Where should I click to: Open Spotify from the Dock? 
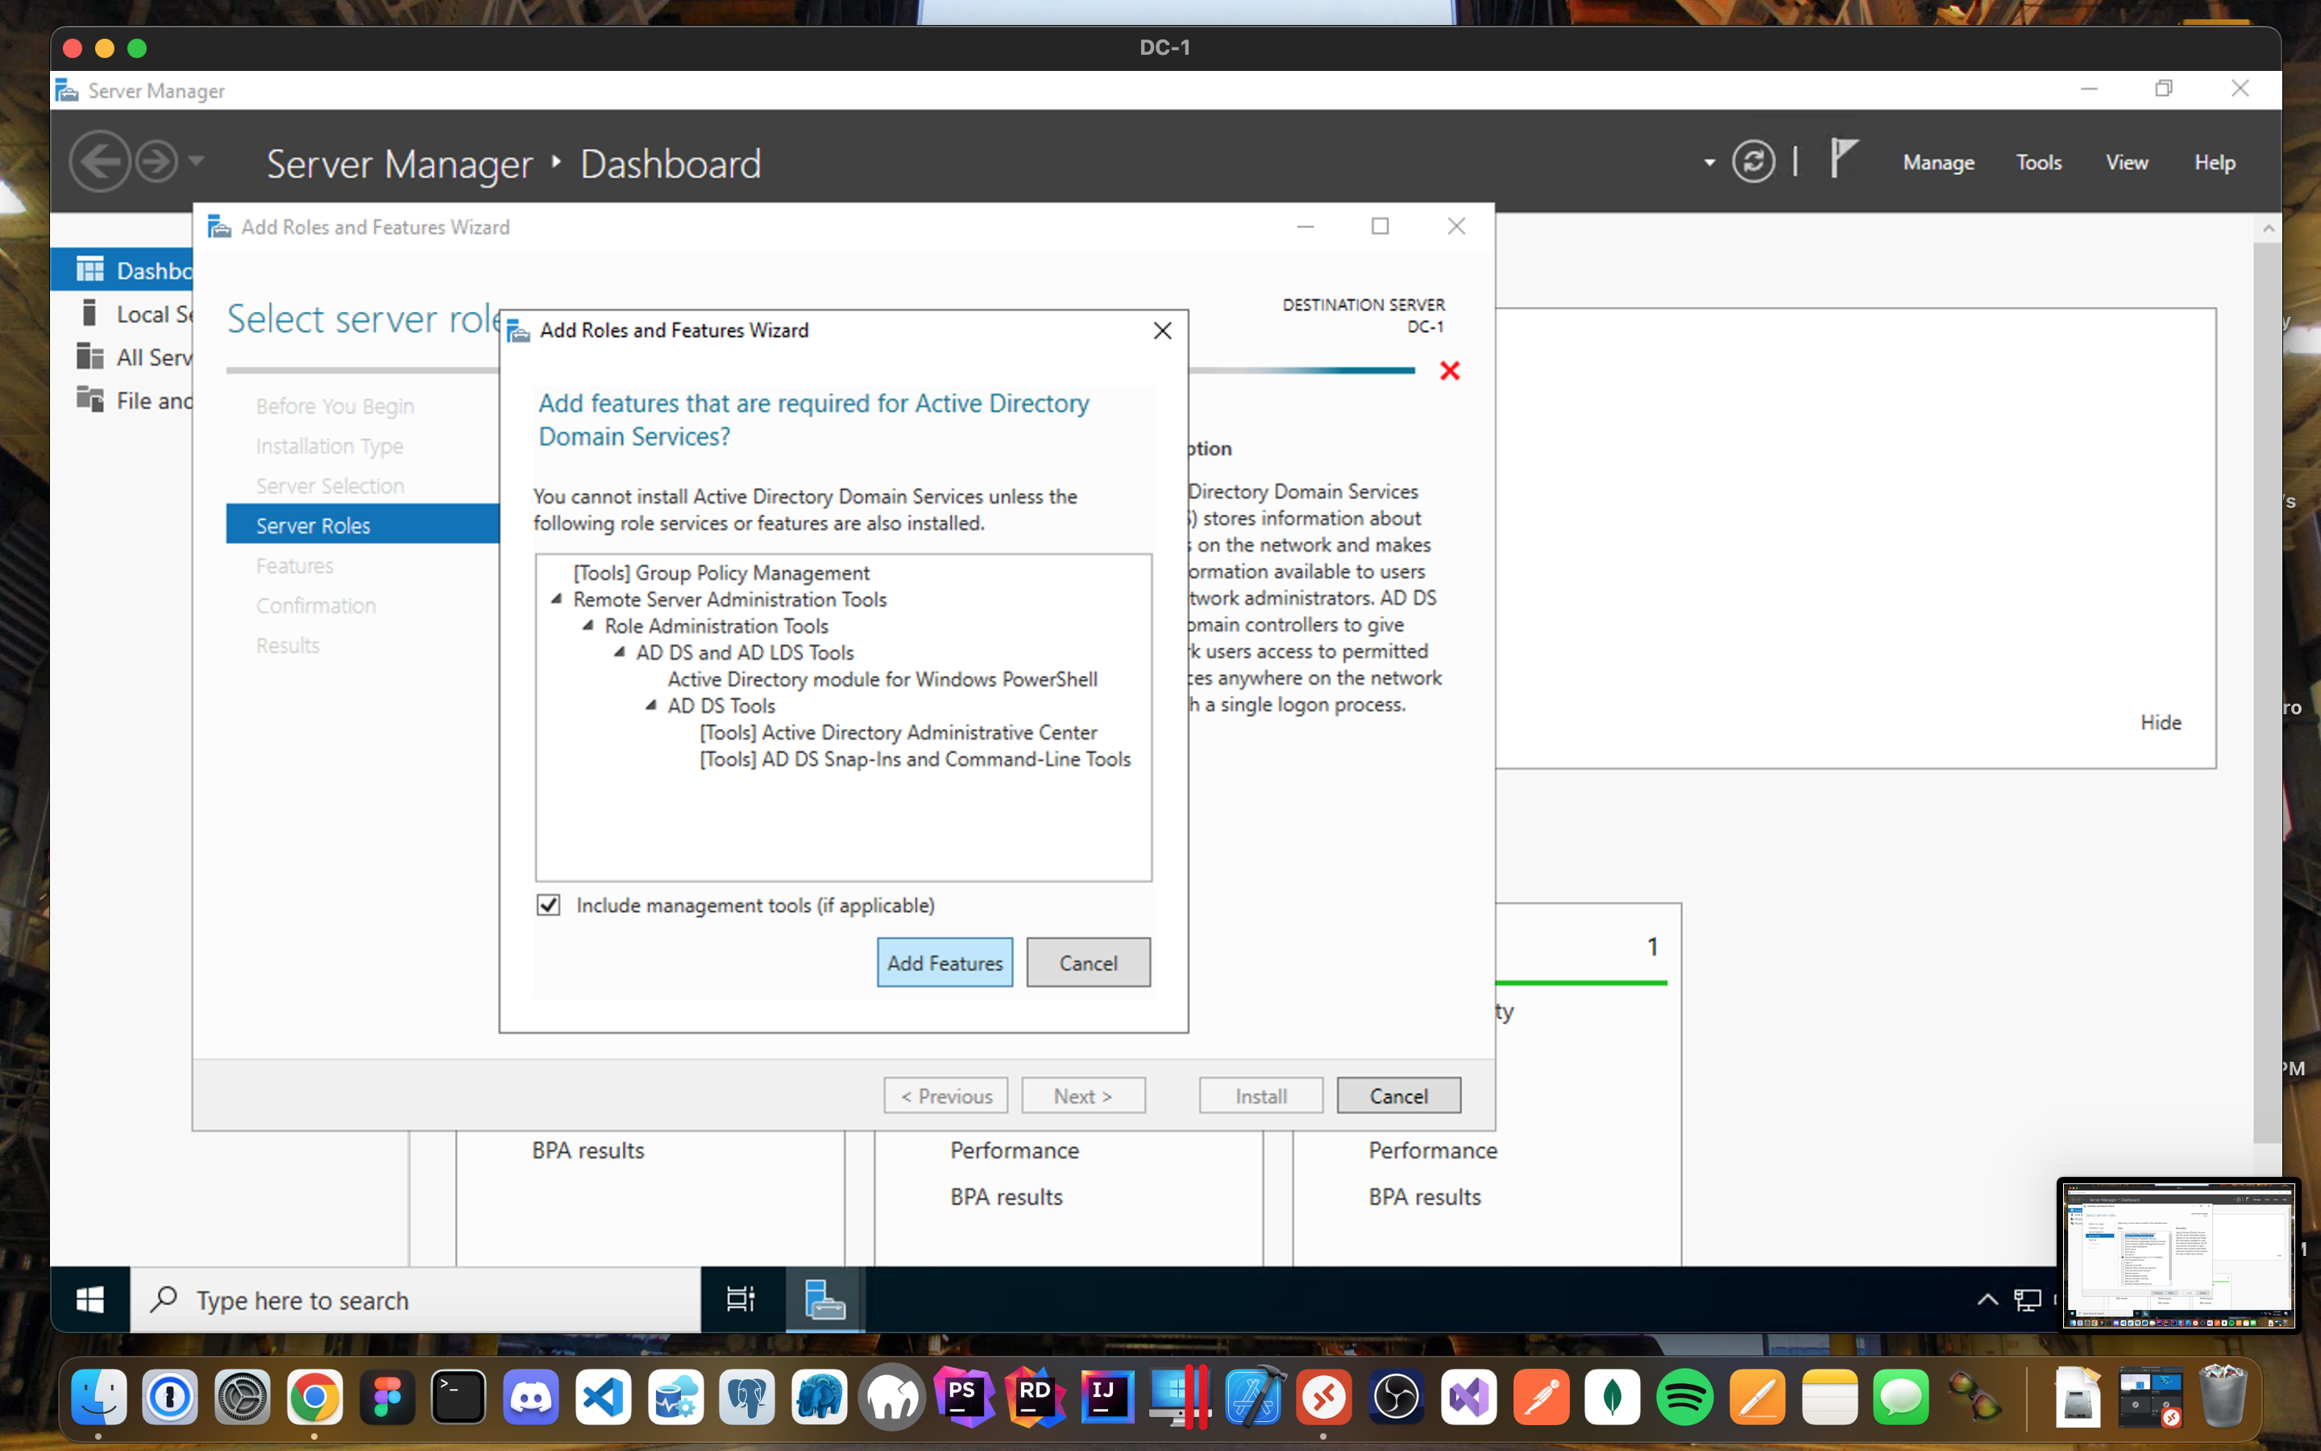click(1684, 1396)
